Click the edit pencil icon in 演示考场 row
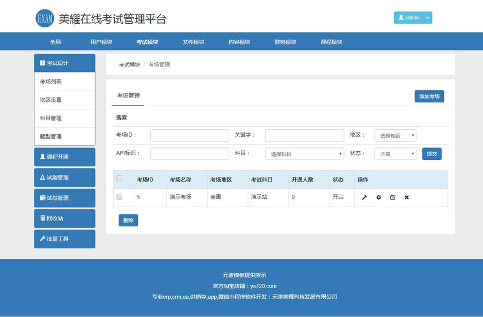483x317 pixels. point(392,197)
